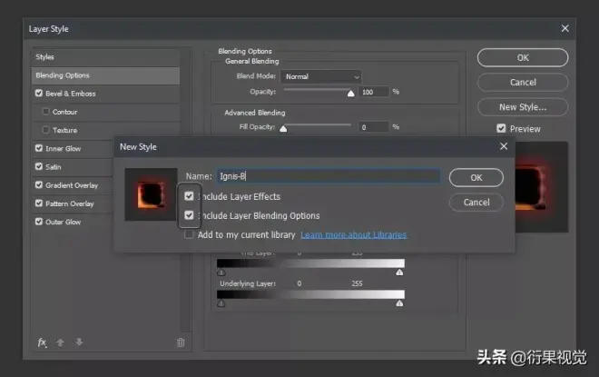This screenshot has width=599, height=377.
Task: Toggle Inner Glow checkbox
Action: tap(39, 148)
